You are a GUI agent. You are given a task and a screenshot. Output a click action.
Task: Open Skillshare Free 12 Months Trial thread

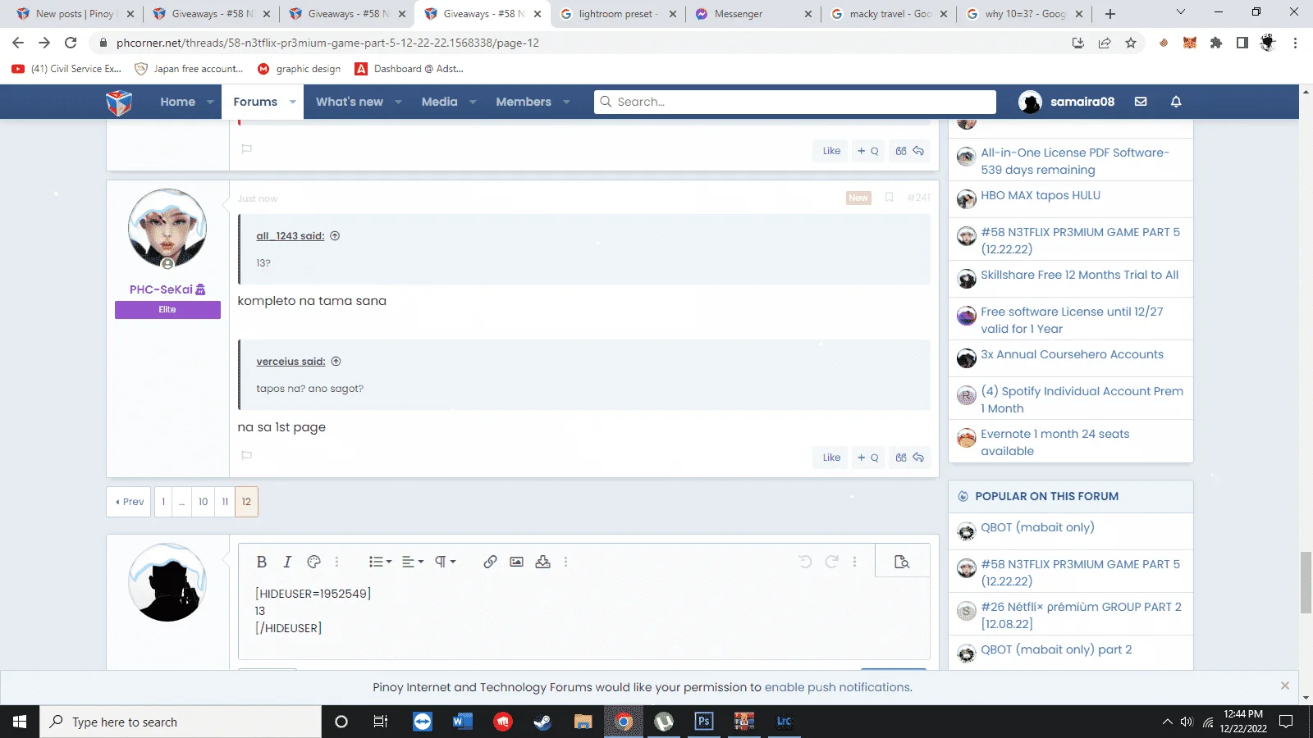1079,275
